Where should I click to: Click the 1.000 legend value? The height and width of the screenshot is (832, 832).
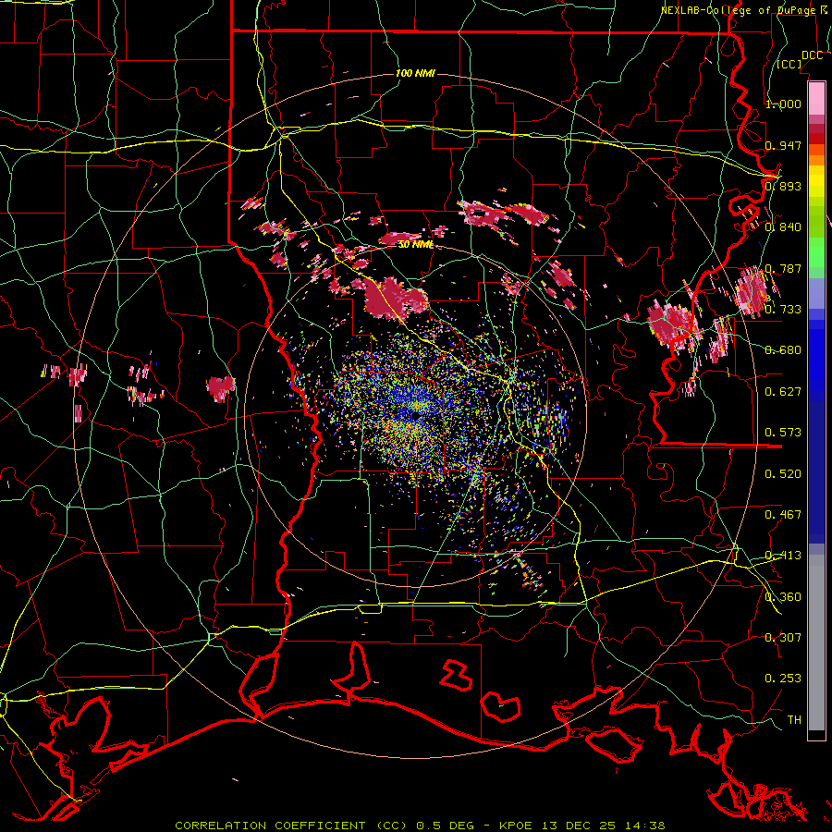tap(783, 104)
